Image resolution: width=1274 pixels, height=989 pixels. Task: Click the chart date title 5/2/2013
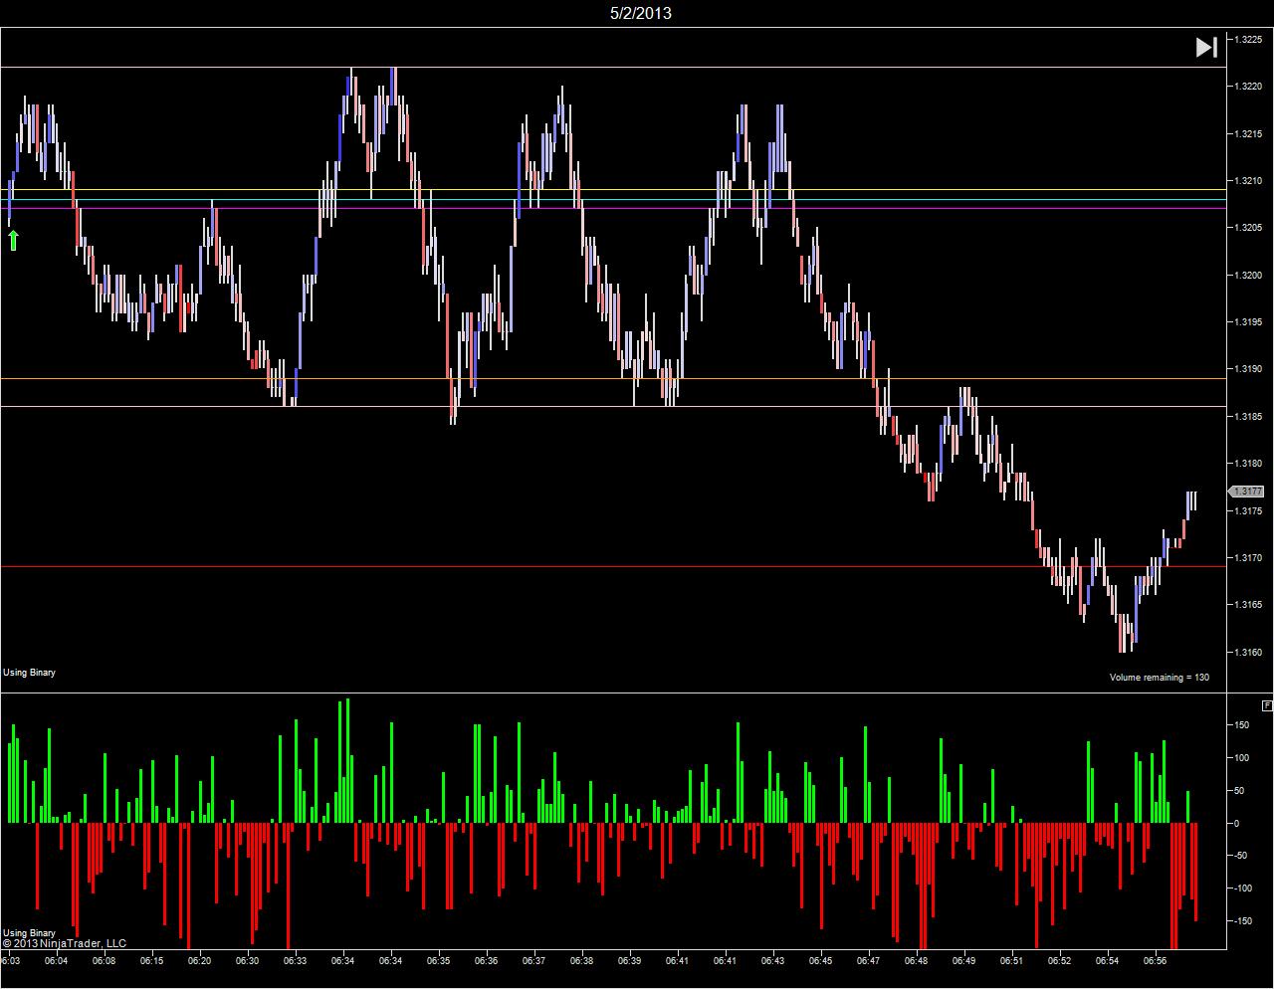tap(640, 13)
